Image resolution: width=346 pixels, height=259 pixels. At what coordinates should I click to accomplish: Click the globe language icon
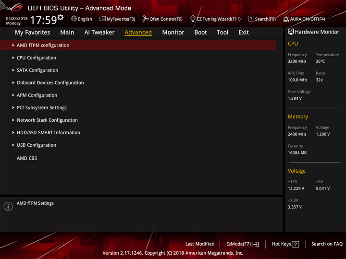coord(74,19)
